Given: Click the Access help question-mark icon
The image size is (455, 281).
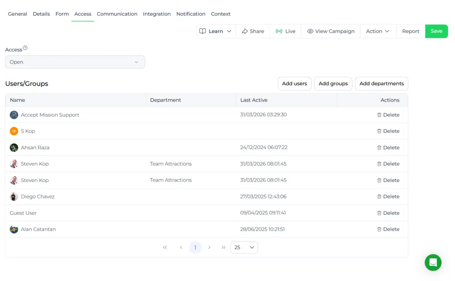Looking at the screenshot, I should click(x=25, y=48).
